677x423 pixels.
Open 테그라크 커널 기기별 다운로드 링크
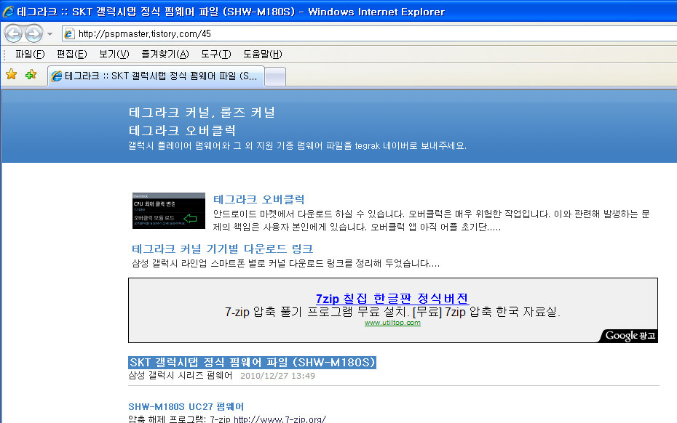tap(222, 249)
